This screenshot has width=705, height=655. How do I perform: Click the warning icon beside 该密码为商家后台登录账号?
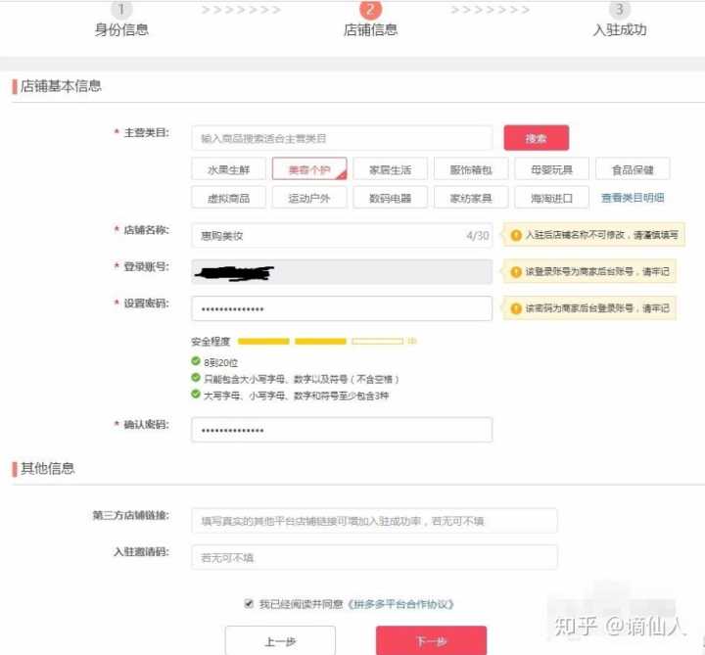point(516,308)
